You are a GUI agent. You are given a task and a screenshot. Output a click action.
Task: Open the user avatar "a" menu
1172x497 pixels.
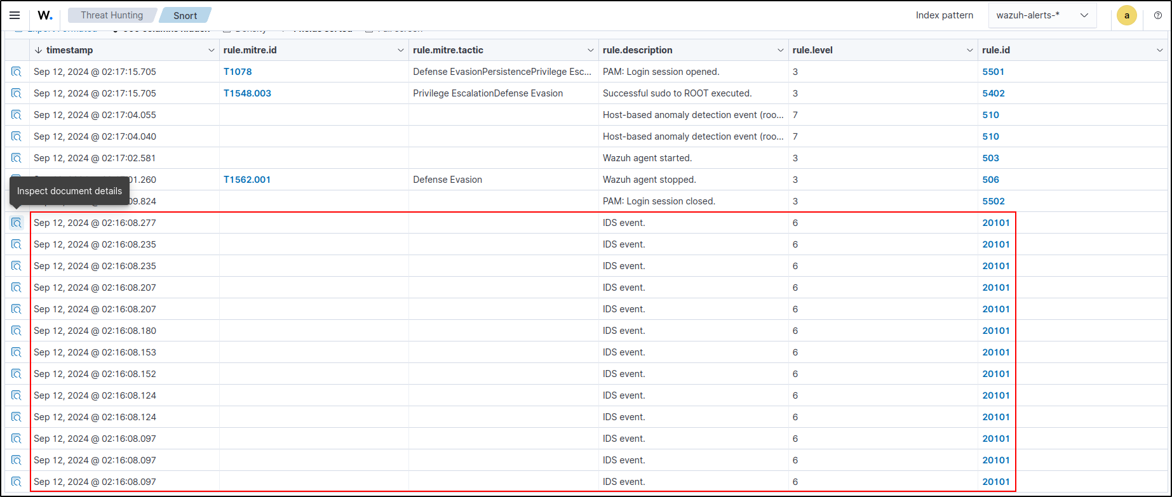pos(1127,15)
